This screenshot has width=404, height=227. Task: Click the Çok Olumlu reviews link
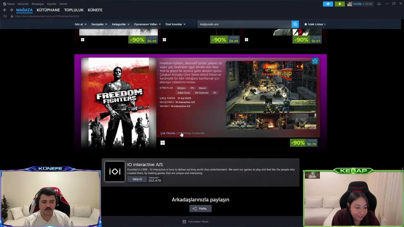pyautogui.click(x=168, y=133)
